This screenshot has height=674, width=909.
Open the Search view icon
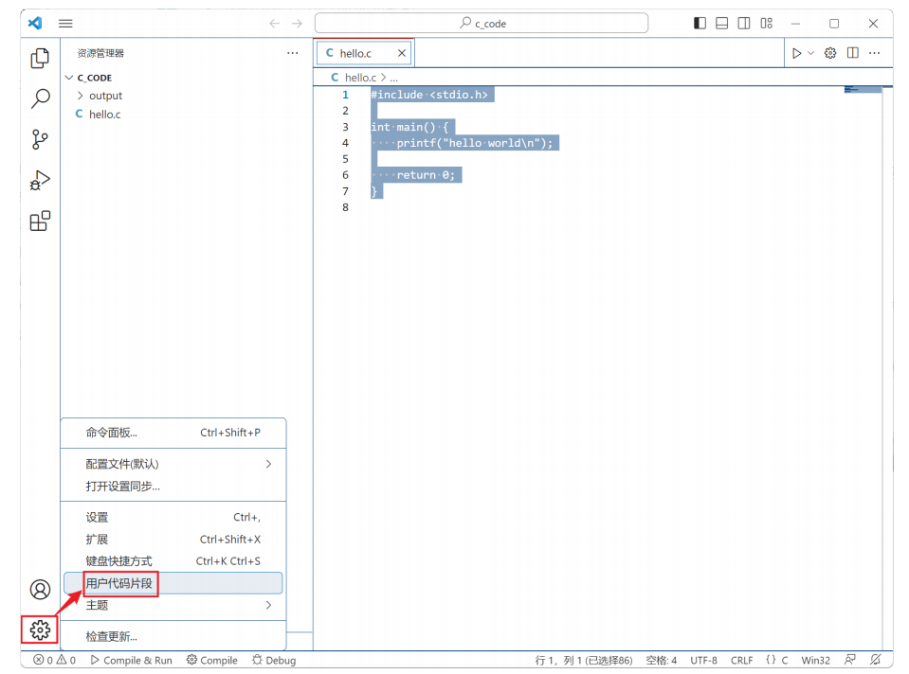coord(40,98)
